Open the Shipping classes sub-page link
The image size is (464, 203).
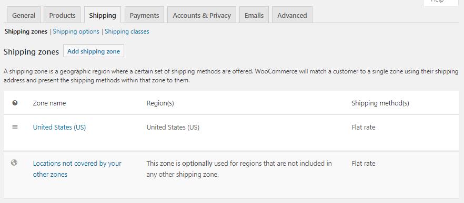point(127,31)
